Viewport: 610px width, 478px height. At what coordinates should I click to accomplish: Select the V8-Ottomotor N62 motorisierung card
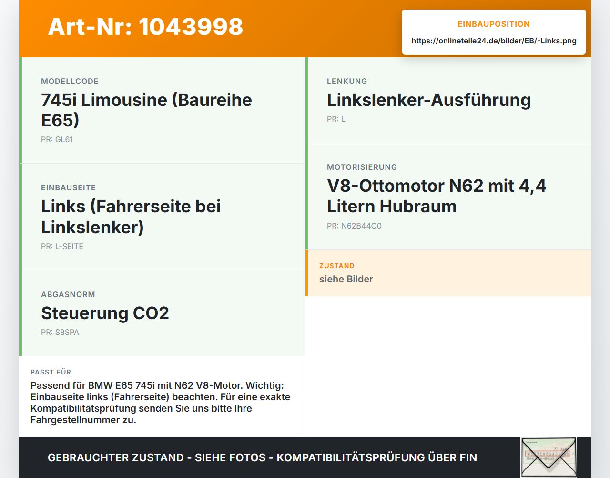point(448,197)
